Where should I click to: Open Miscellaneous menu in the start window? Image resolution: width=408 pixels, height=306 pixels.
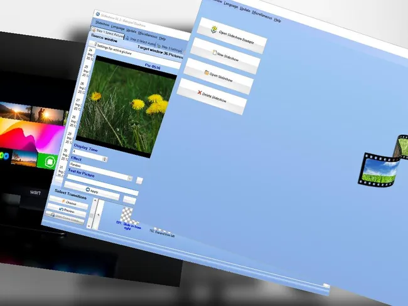pyautogui.click(x=262, y=14)
